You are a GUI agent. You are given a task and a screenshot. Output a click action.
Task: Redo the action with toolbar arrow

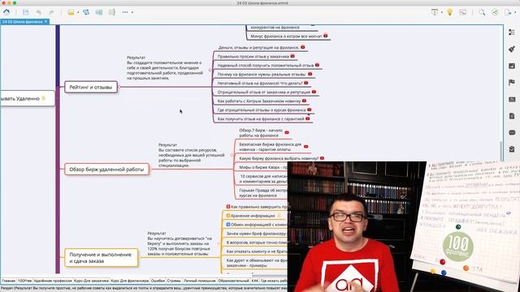point(51,12)
